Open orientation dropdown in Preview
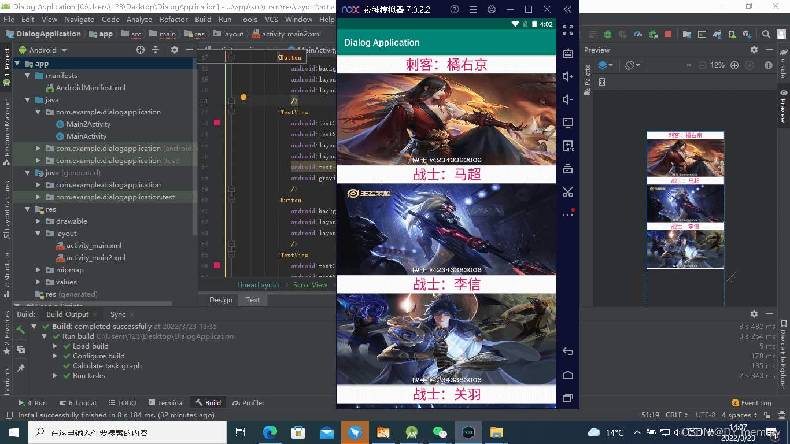The height and width of the screenshot is (444, 790). click(633, 65)
